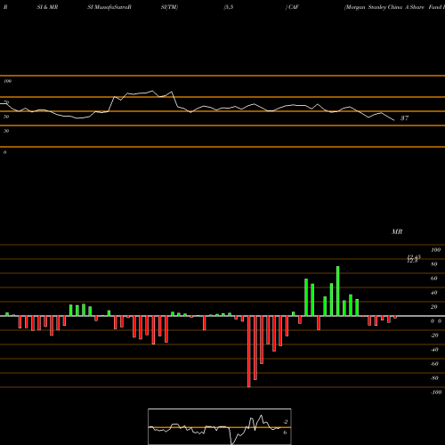Image resolution: width=445 pixels, height=445 pixels.
Task: Open the mini overview chart thumbnail
Action: [220, 426]
